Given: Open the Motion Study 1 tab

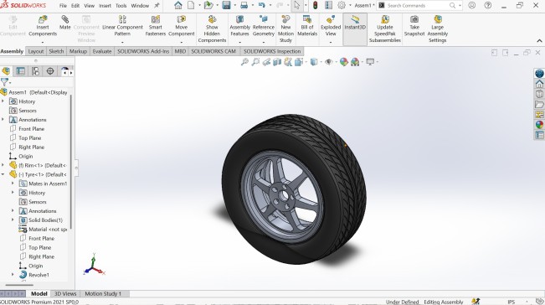Looking at the screenshot, I should [x=103, y=293].
